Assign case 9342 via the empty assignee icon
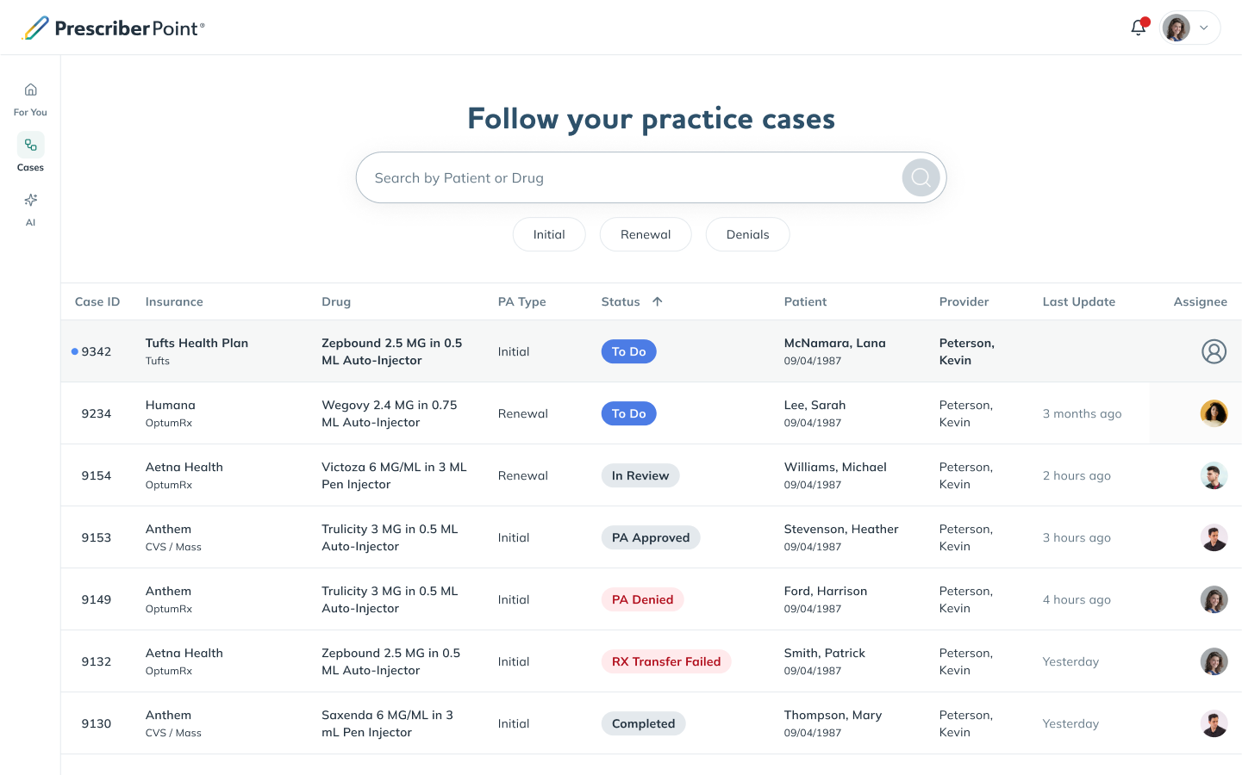Screen dimensions: 1242x775 pos(1214,351)
